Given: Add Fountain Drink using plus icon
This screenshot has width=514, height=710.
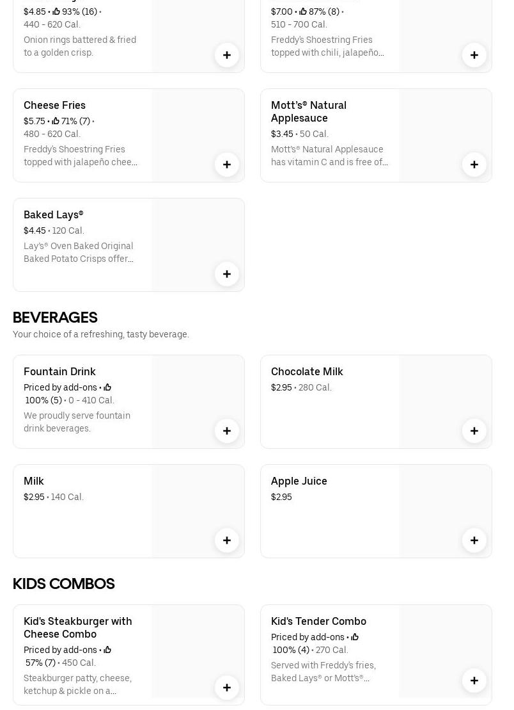Looking at the screenshot, I should tap(227, 431).
